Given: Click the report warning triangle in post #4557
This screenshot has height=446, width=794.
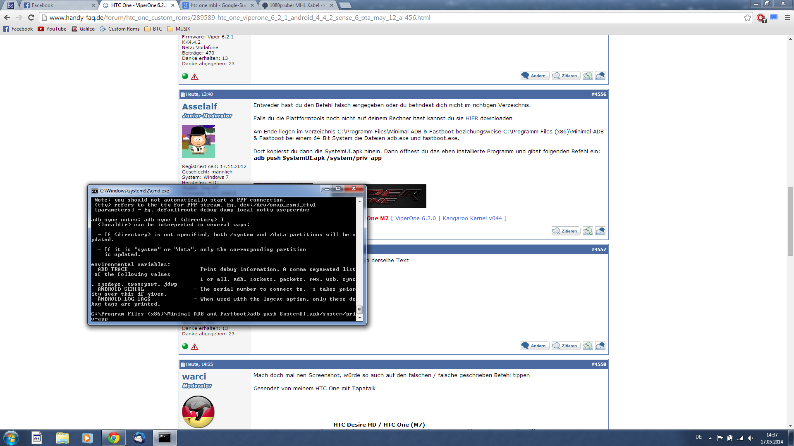Looking at the screenshot, I should [x=195, y=346].
